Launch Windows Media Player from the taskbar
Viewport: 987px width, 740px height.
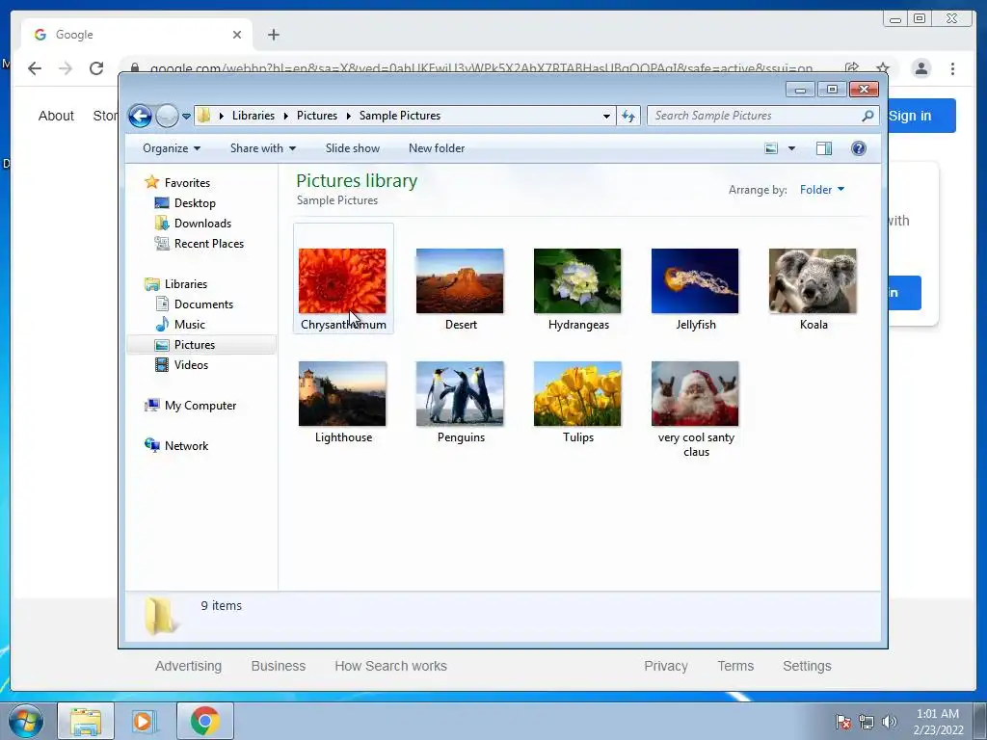point(143,721)
